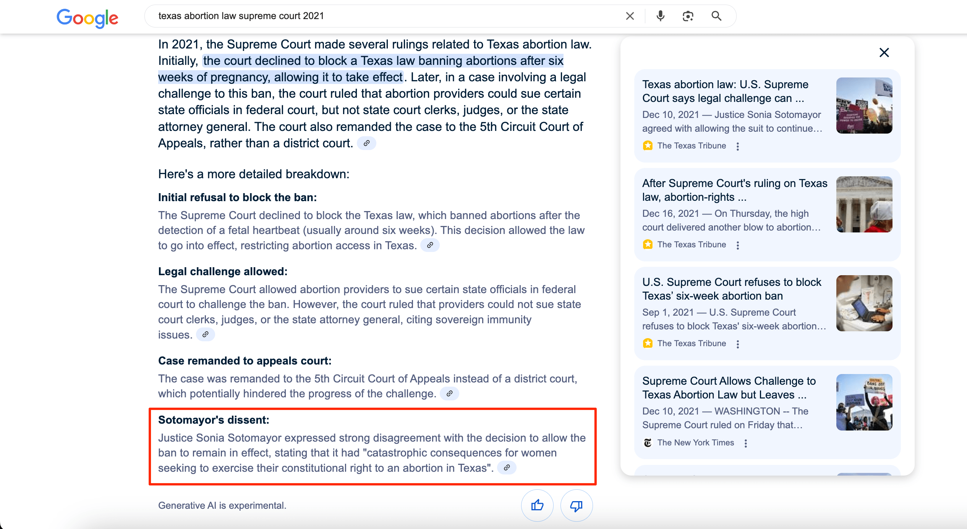Screen dimensions: 967x529
Task: Click 'Here's a more detailed breakdown:' text
Action: coord(254,174)
